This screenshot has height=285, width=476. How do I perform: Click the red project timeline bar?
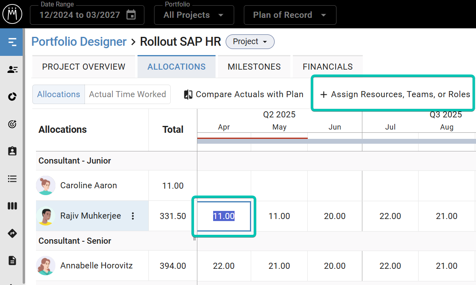252,138
